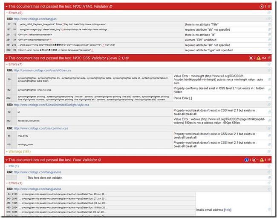Select 'This feed does not validate.' text
277x218 pixels.
pos(45,178)
